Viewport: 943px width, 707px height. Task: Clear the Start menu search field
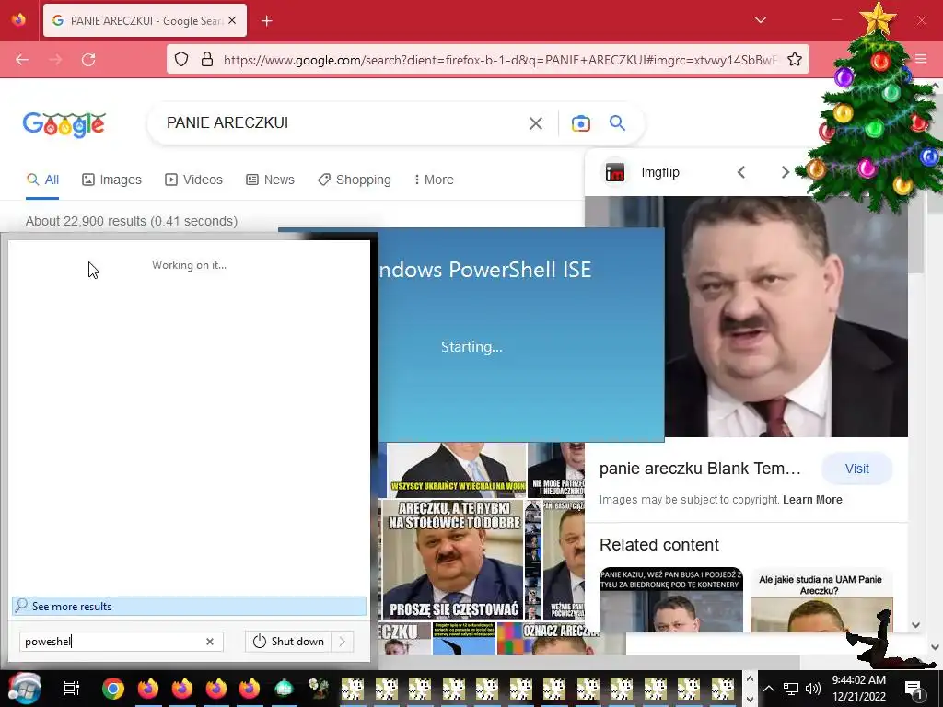click(209, 642)
